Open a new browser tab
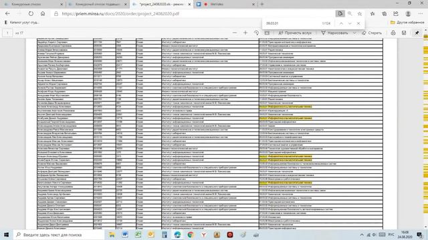The width and height of the screenshot is (428, 240). [x=262, y=4]
